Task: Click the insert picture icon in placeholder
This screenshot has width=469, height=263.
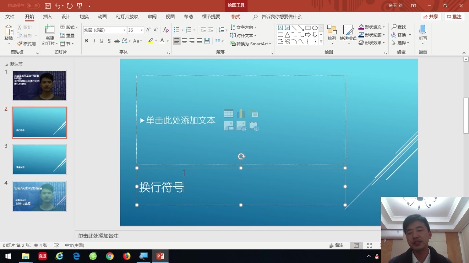Action: 229,126
